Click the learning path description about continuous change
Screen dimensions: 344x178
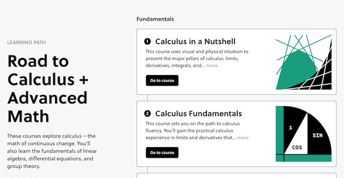coord(52,151)
